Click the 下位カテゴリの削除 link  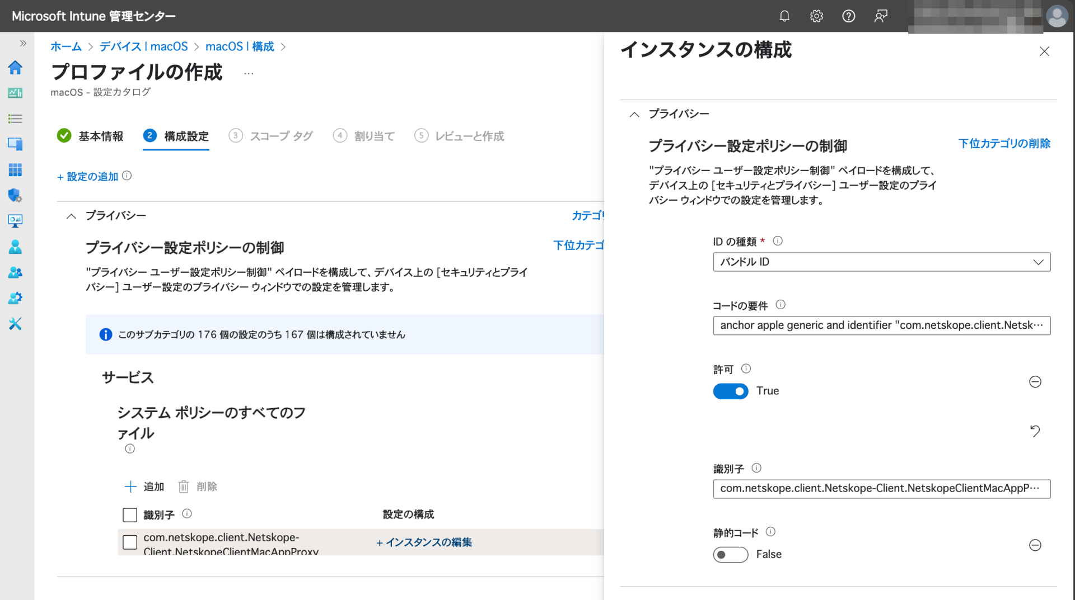[1004, 144]
